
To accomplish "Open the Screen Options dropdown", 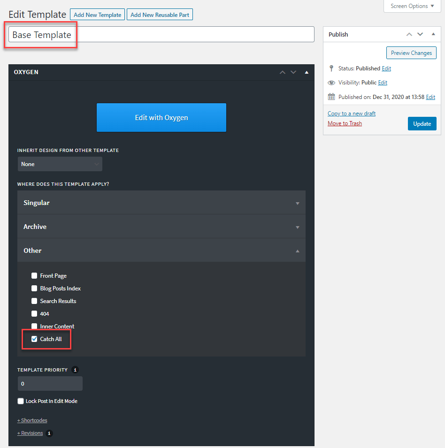I will (412, 6).
